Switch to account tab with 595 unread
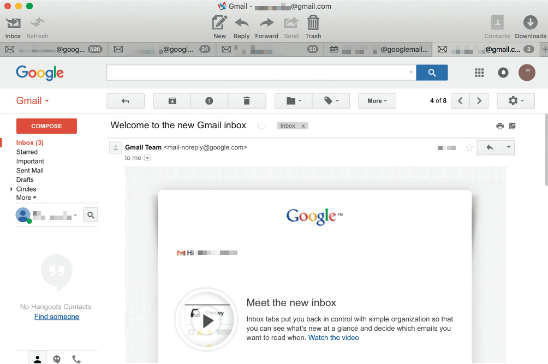 click(54, 49)
